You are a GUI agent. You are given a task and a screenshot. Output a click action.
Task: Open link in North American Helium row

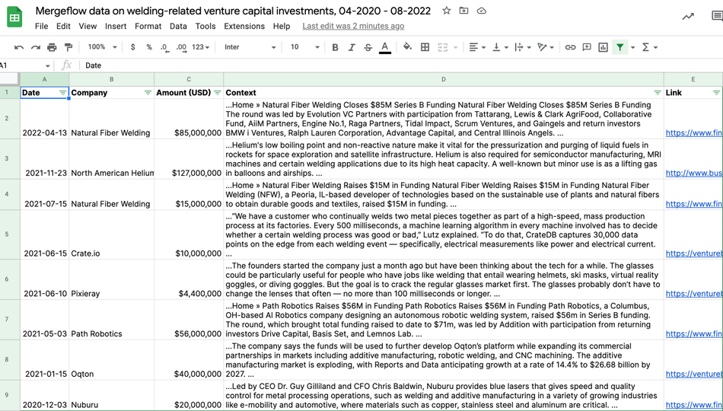pos(693,173)
